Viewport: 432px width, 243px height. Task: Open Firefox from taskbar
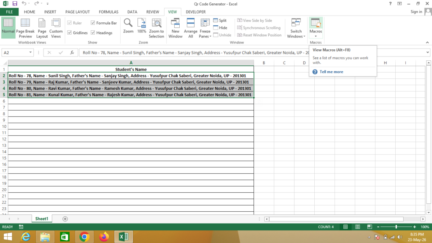click(104, 237)
